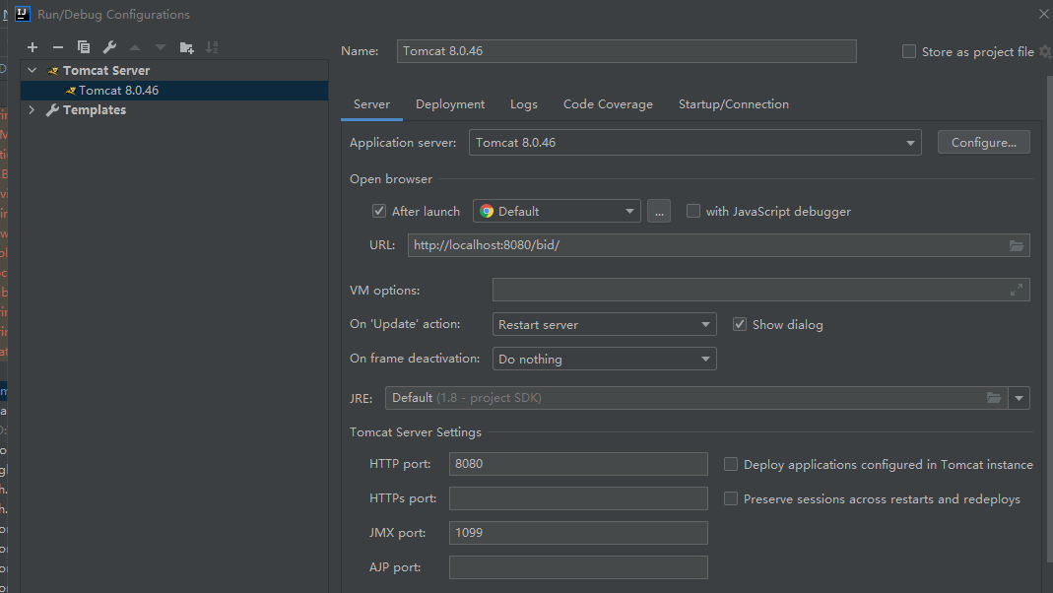Click the Copy Configuration icon

pos(84,47)
